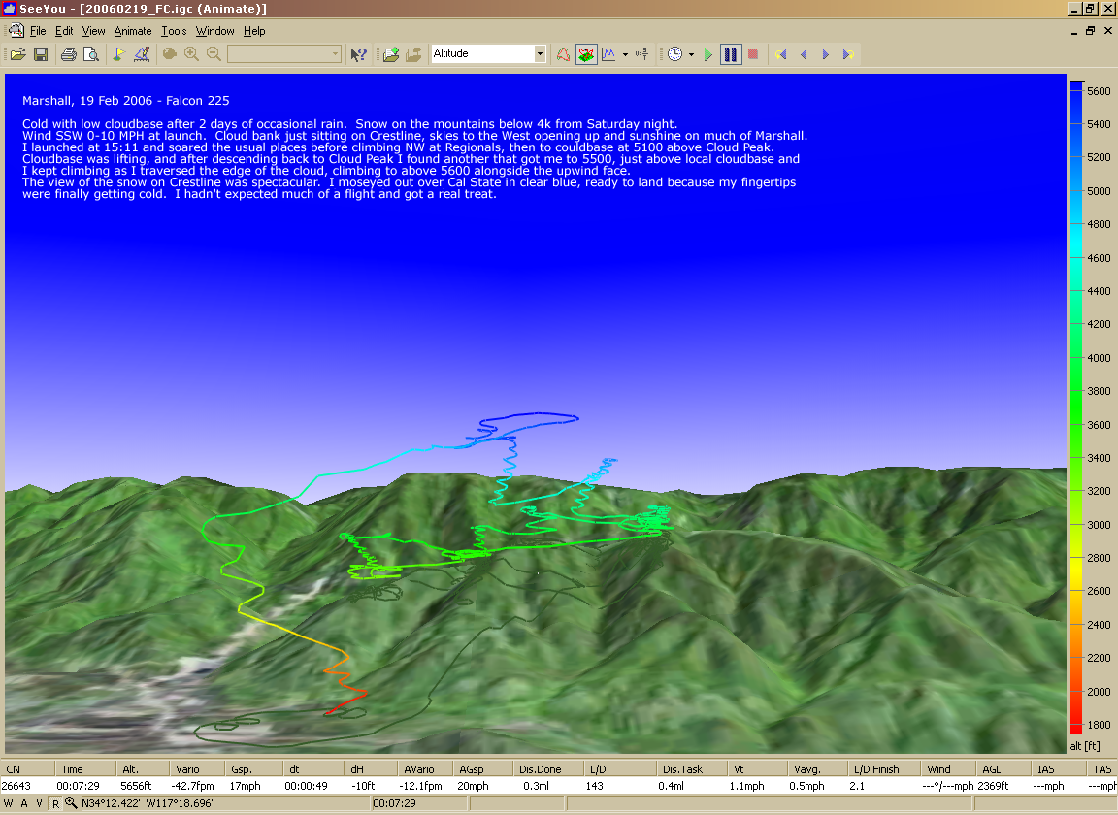Open the barogram graph view icon
The width and height of the screenshot is (1118, 815).
(608, 54)
